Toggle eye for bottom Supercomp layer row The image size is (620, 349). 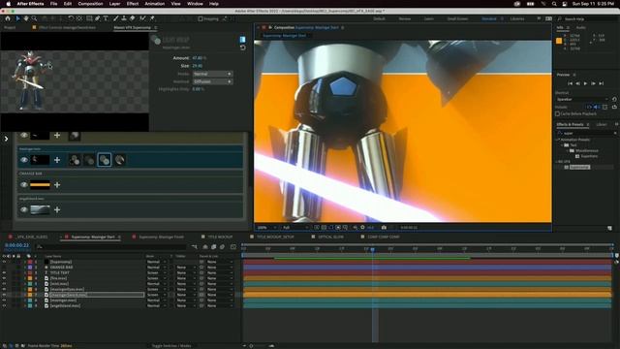click(x=24, y=209)
